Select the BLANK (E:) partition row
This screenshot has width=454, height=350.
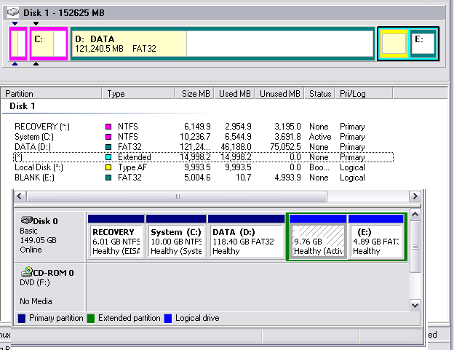tap(204, 178)
